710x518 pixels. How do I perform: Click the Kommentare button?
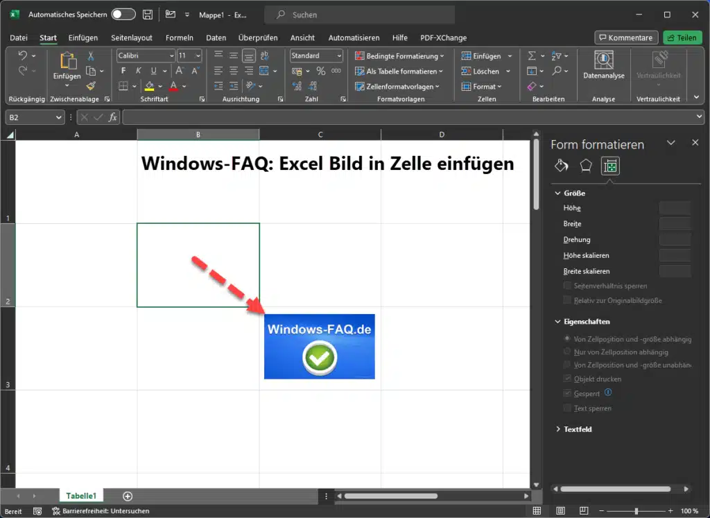pyautogui.click(x=626, y=37)
